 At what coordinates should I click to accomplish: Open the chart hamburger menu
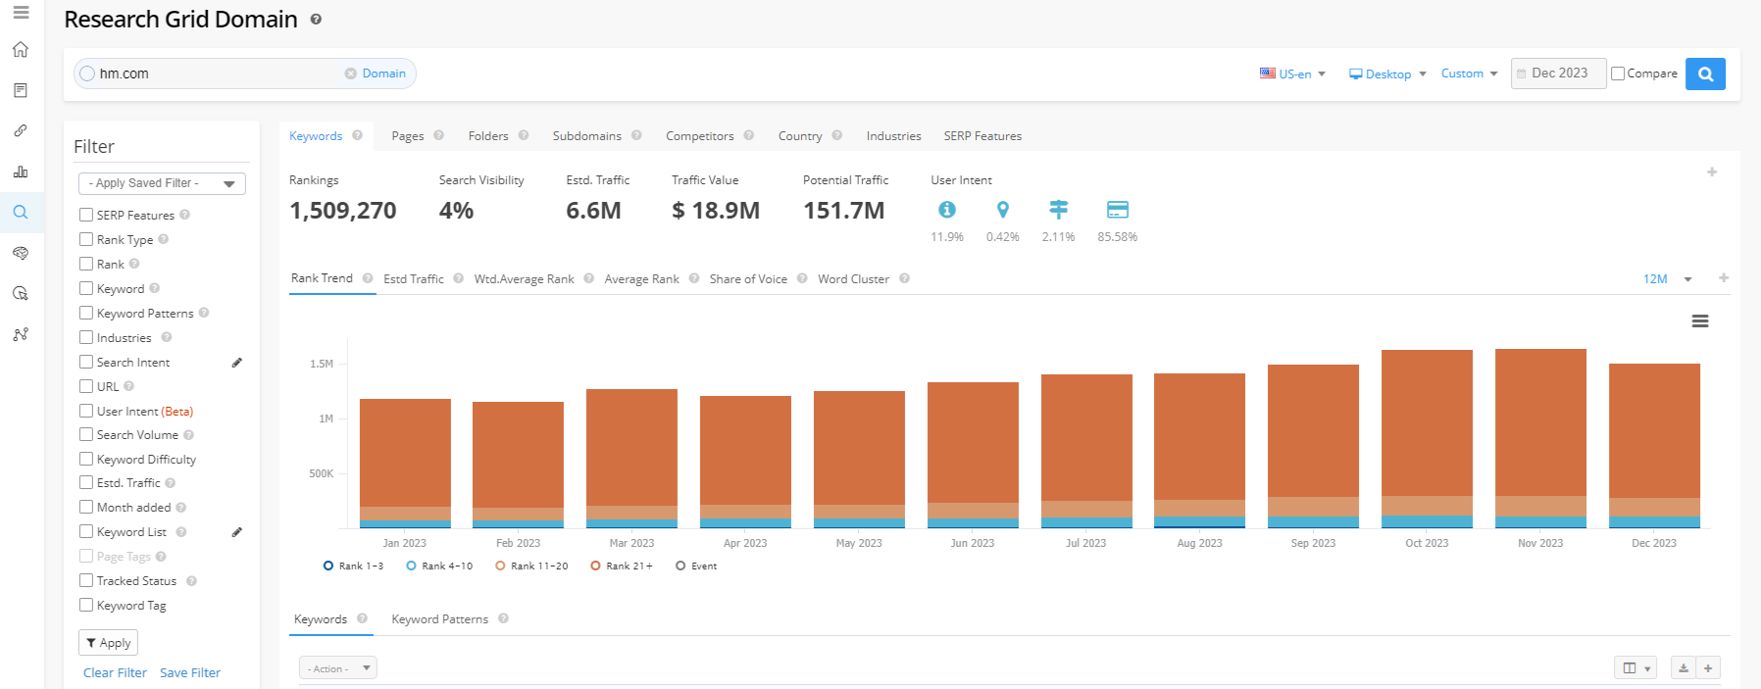click(1700, 321)
